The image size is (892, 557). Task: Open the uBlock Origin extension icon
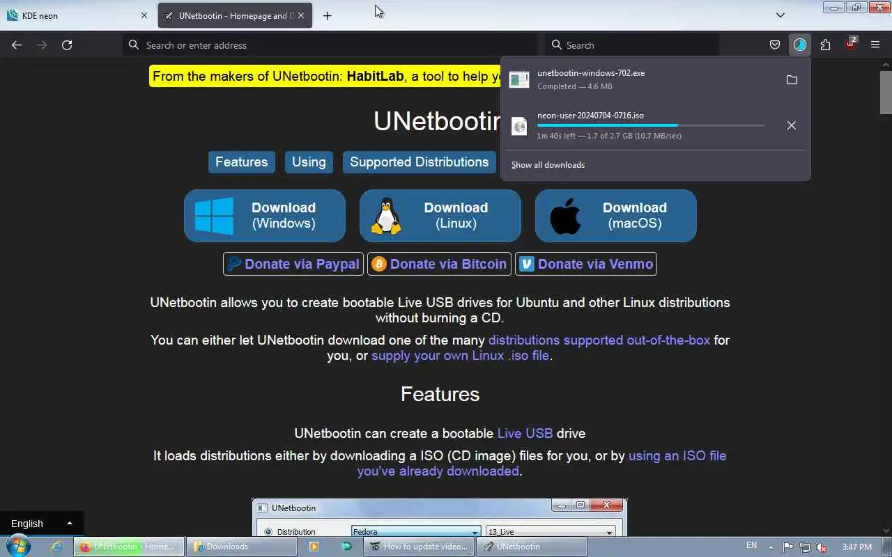[850, 44]
